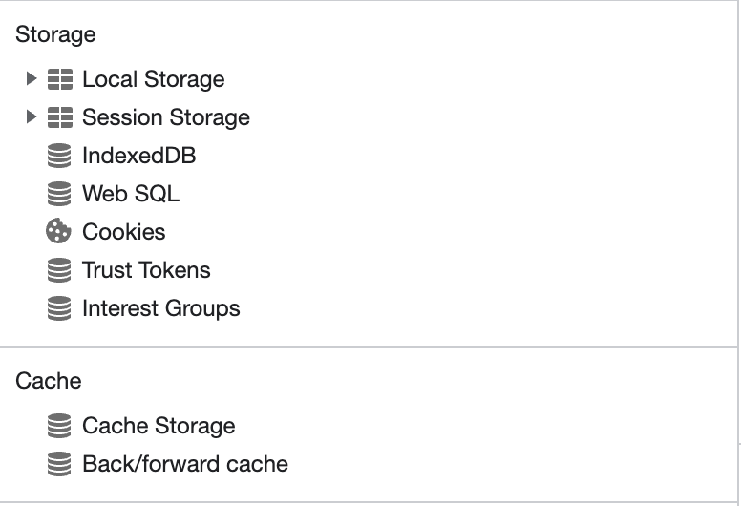Screen dimensions: 741x506
Task: Click the Web SQL database icon
Action: [x=59, y=194]
